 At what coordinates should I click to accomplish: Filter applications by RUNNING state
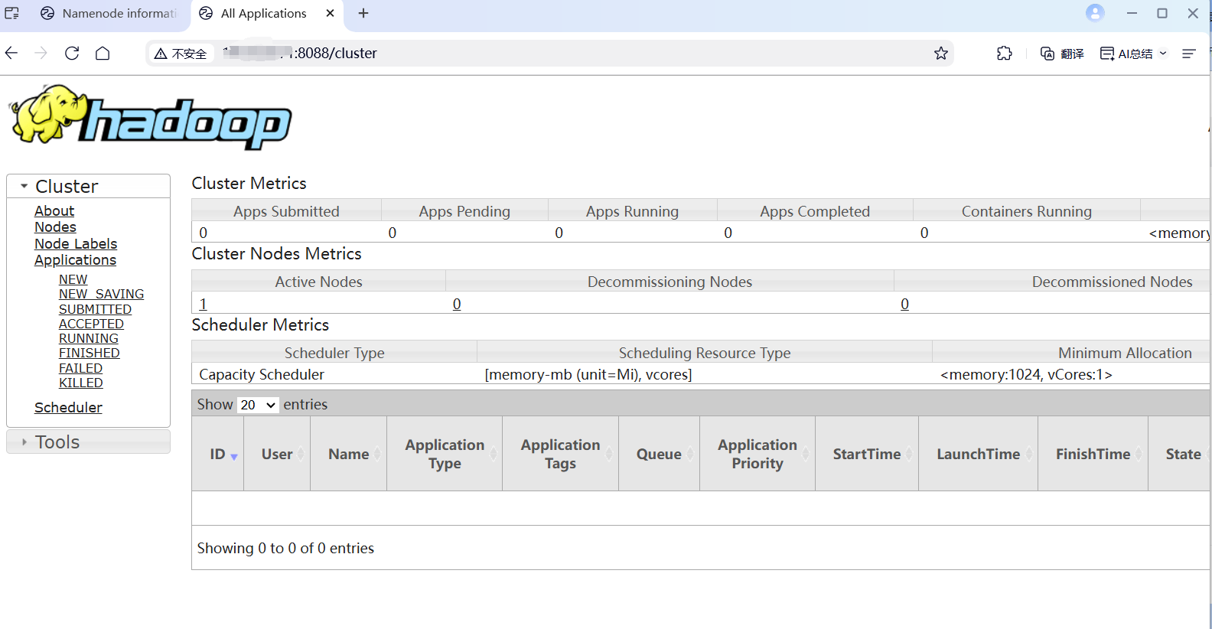pos(89,338)
